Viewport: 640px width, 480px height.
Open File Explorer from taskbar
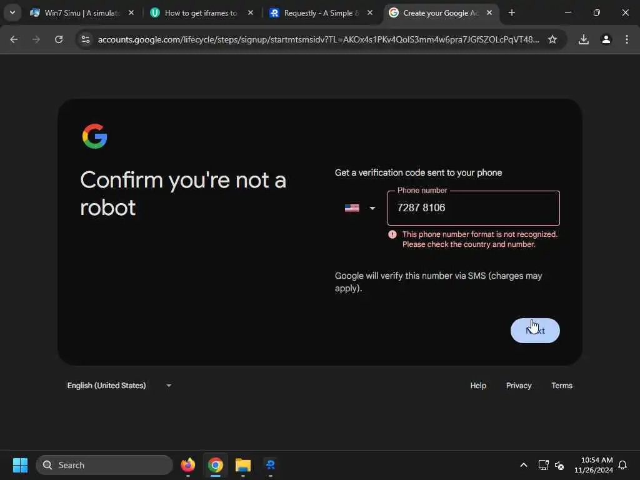point(243,465)
